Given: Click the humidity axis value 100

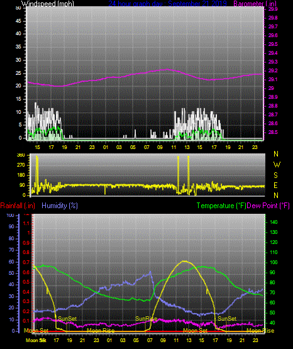Looking at the screenshot, I should click(x=11, y=216).
